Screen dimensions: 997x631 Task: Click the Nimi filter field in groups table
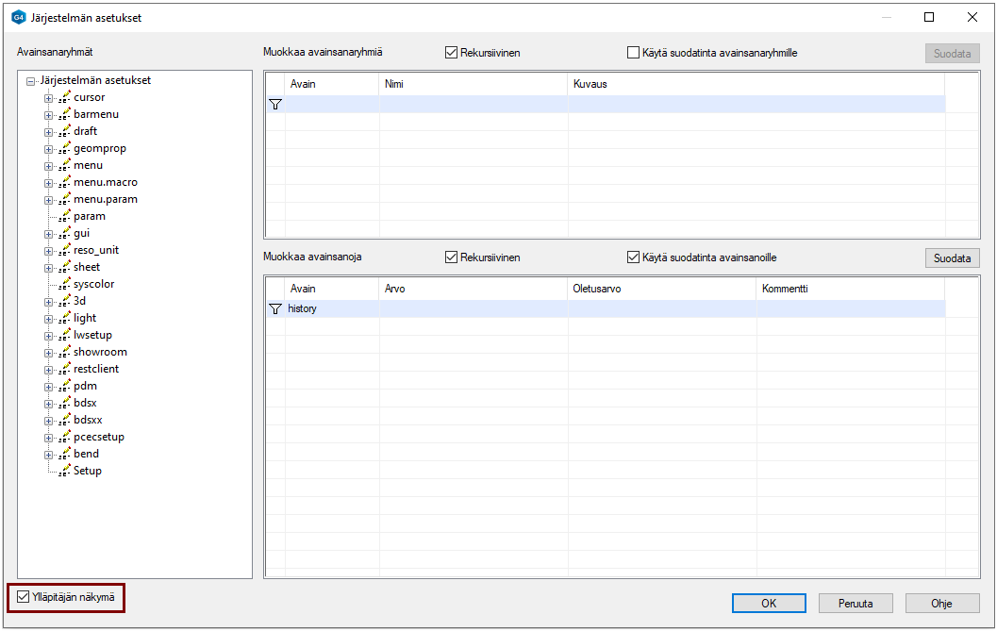click(473, 105)
